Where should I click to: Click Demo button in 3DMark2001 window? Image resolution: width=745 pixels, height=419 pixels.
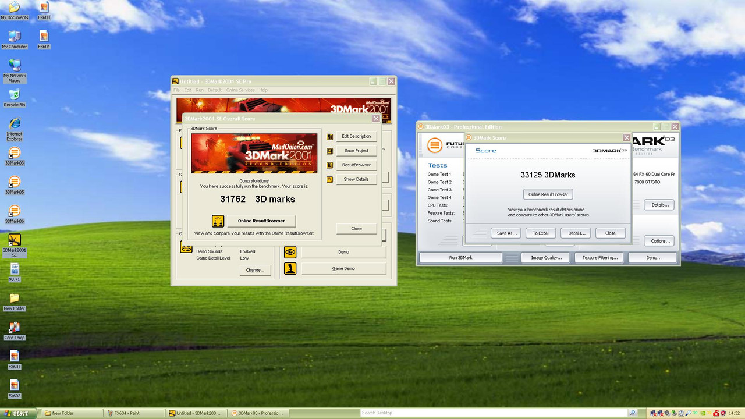tap(343, 252)
